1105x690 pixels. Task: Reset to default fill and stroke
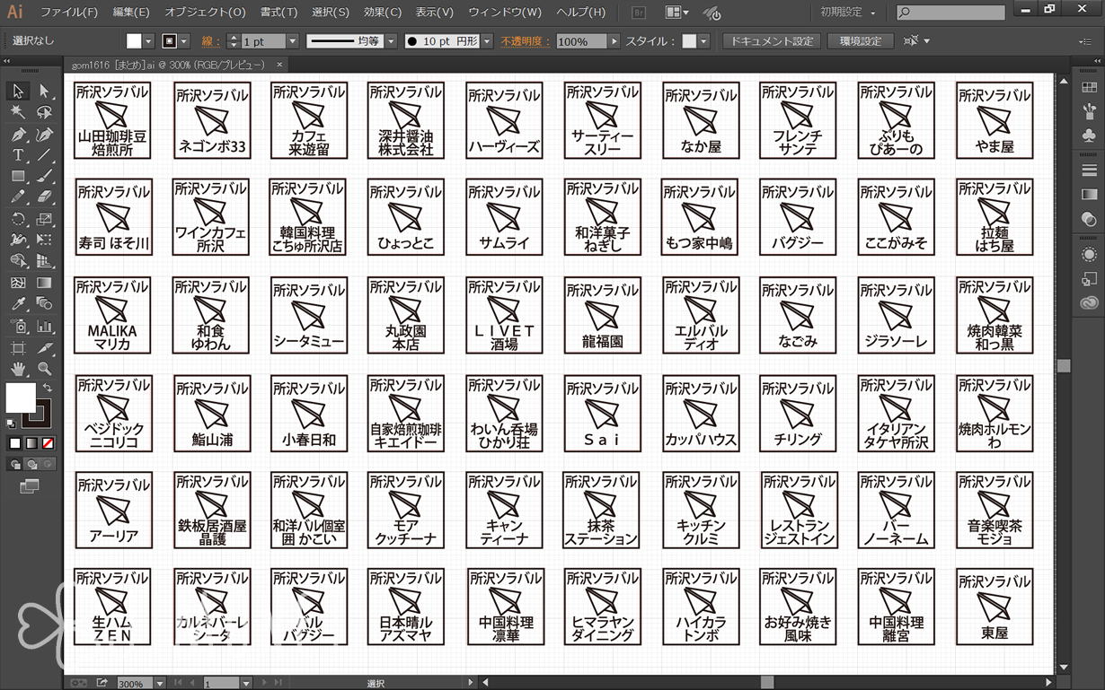click(x=11, y=424)
